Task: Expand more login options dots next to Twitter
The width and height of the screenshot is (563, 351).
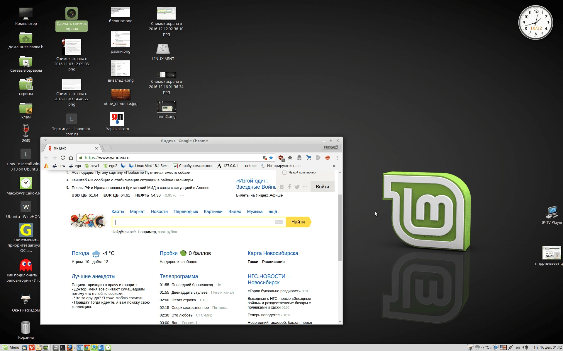Action: (x=305, y=187)
